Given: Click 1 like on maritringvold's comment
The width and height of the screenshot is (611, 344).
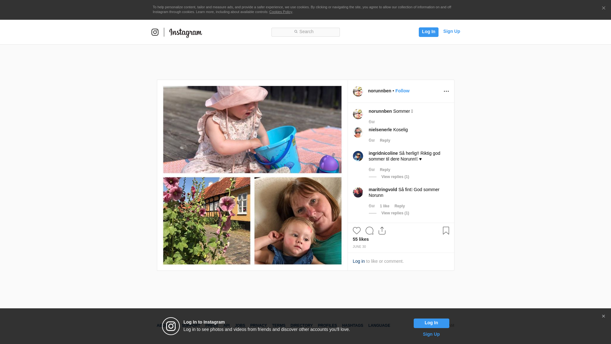Looking at the screenshot, I should (384, 206).
